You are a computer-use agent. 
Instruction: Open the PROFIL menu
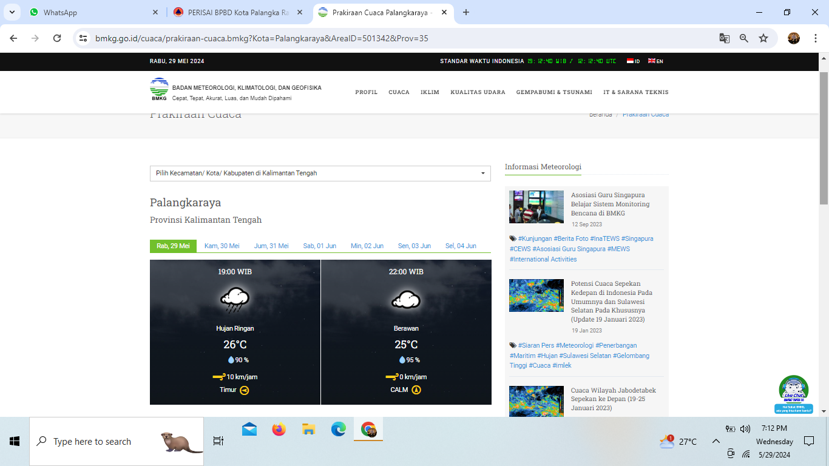tap(367, 92)
